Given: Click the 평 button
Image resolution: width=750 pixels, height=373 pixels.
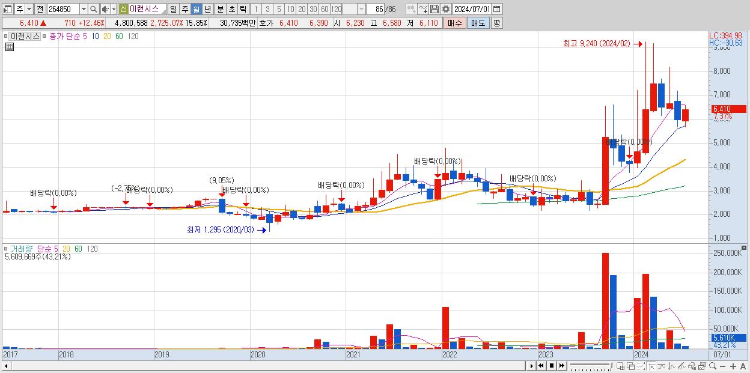Looking at the screenshot, I should 496,23.
